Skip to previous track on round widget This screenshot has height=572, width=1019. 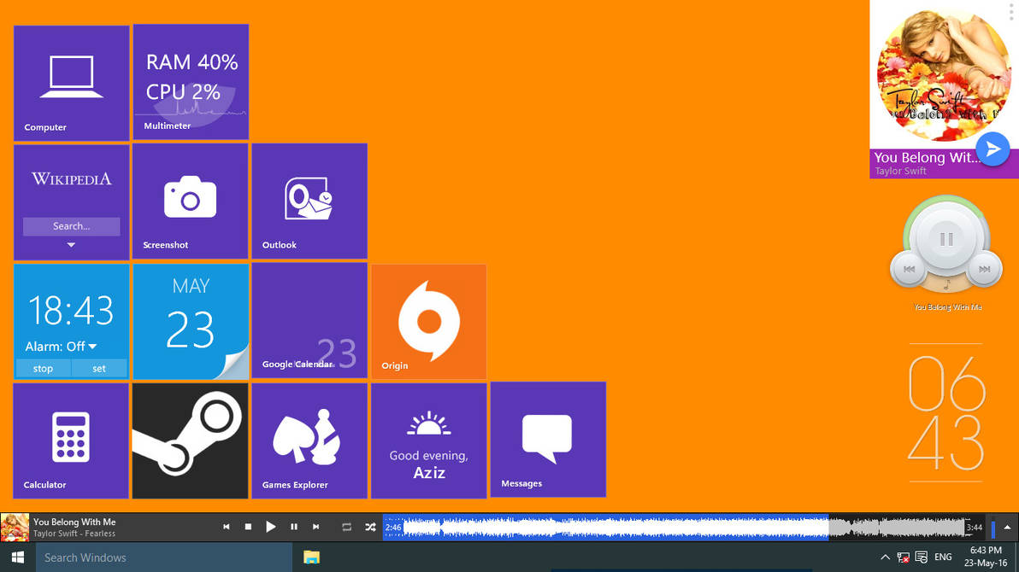click(909, 269)
